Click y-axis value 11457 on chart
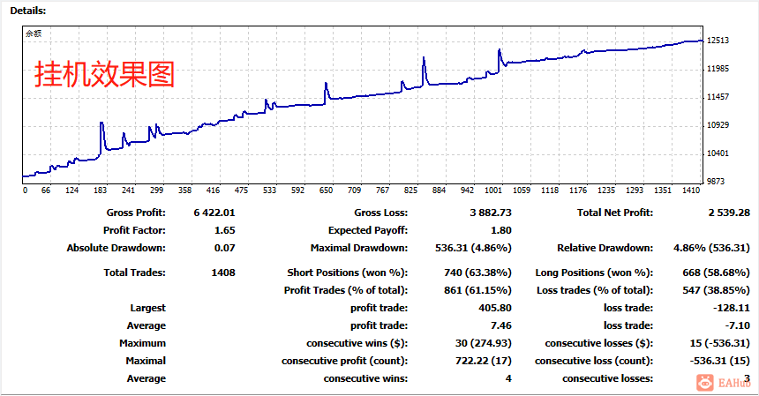This screenshot has height=396, width=759. (x=718, y=97)
